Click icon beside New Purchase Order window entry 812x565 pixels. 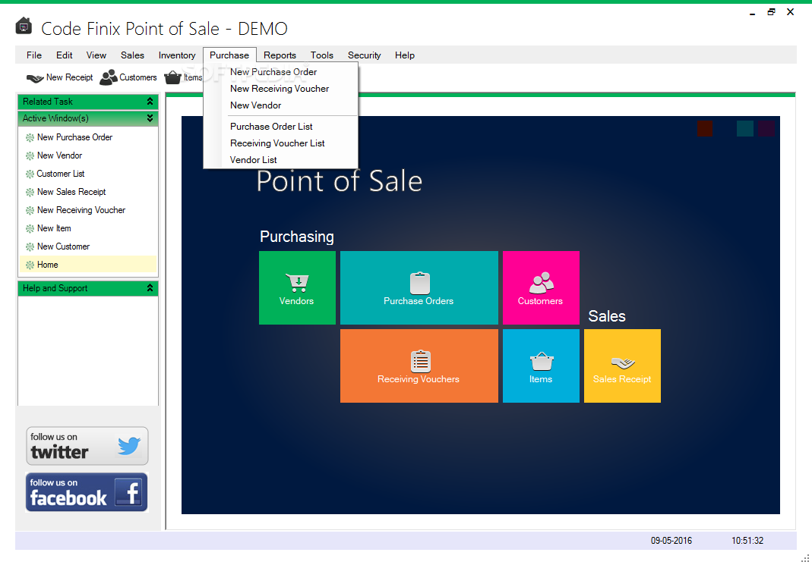tap(30, 137)
